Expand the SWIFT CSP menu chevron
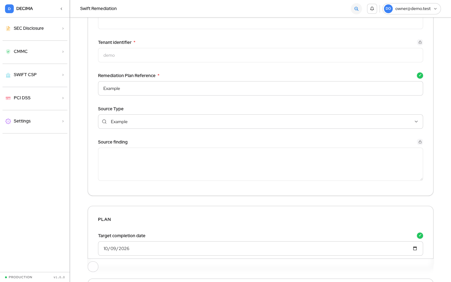The height and width of the screenshot is (282, 451). [63, 75]
